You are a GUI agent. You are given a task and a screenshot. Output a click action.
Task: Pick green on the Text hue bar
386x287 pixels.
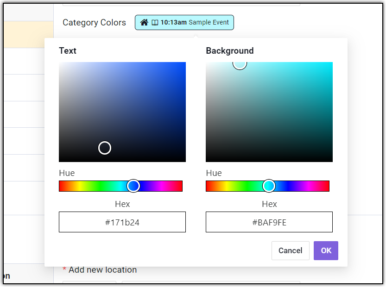click(100, 186)
